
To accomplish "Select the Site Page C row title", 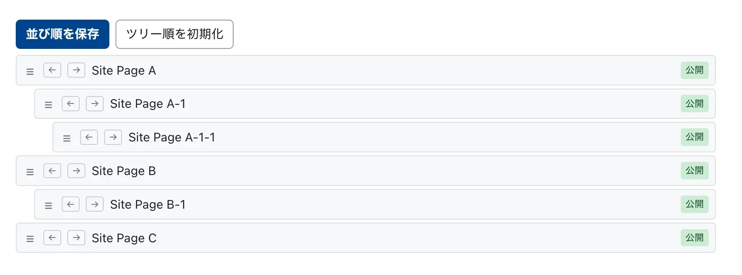I will click(x=124, y=238).
